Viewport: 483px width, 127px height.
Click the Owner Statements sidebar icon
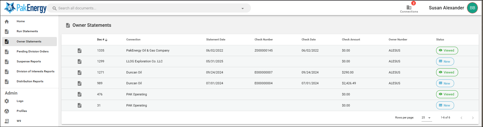coord(7,42)
